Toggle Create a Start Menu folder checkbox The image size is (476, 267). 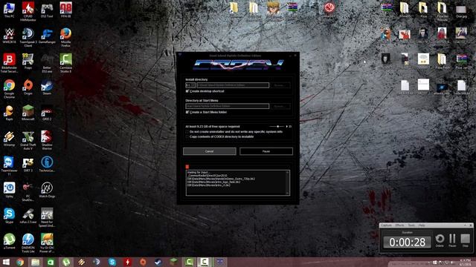point(187,112)
